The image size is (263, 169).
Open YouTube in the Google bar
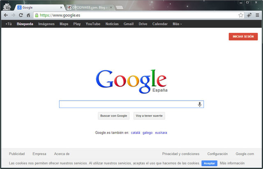point(93,24)
